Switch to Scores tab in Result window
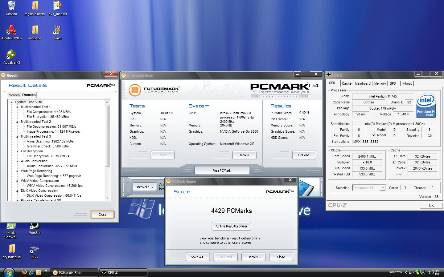The width and height of the screenshot is (444, 277). coord(14,95)
